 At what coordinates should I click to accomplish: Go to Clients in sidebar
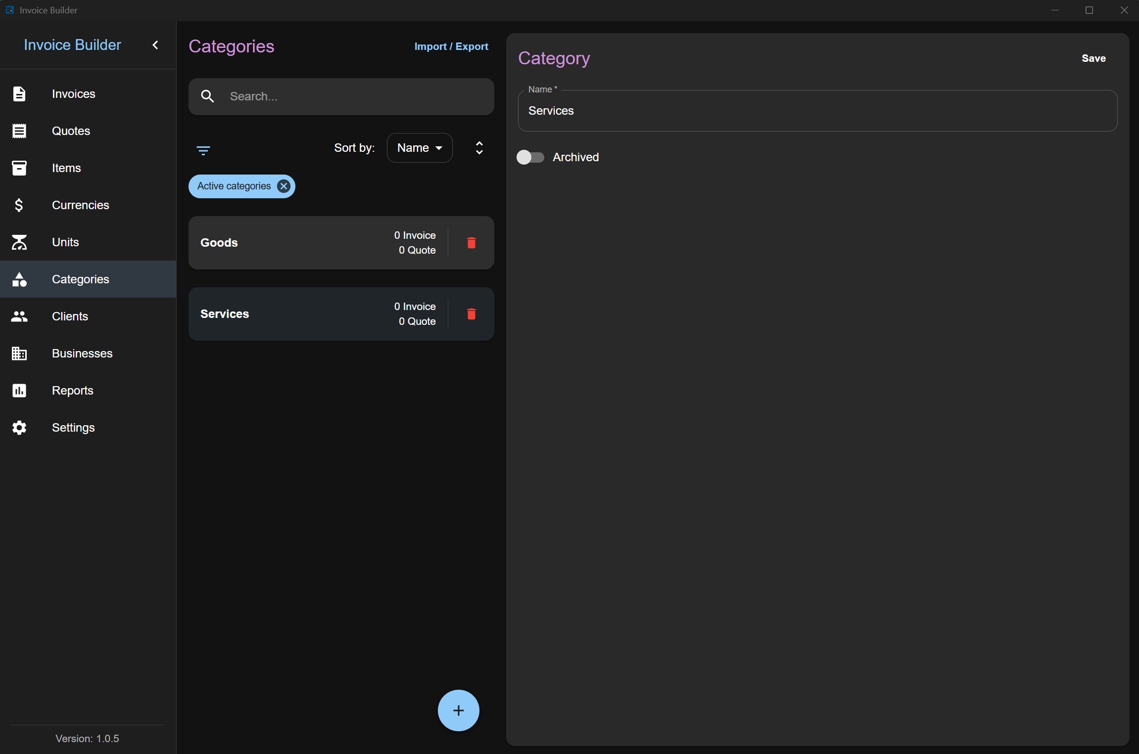pos(88,316)
